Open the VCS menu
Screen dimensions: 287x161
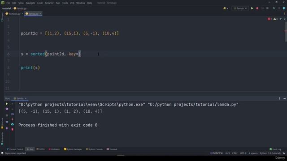[72, 3]
